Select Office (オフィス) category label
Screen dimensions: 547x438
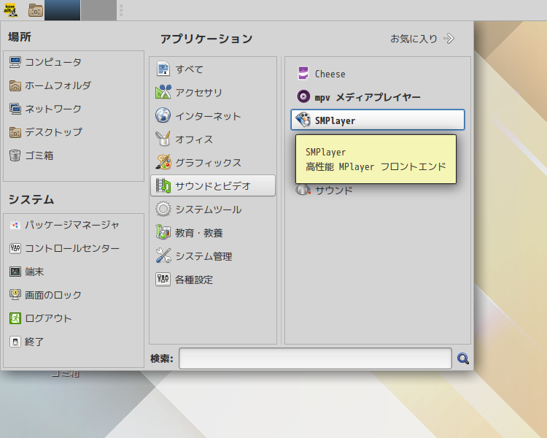(194, 139)
